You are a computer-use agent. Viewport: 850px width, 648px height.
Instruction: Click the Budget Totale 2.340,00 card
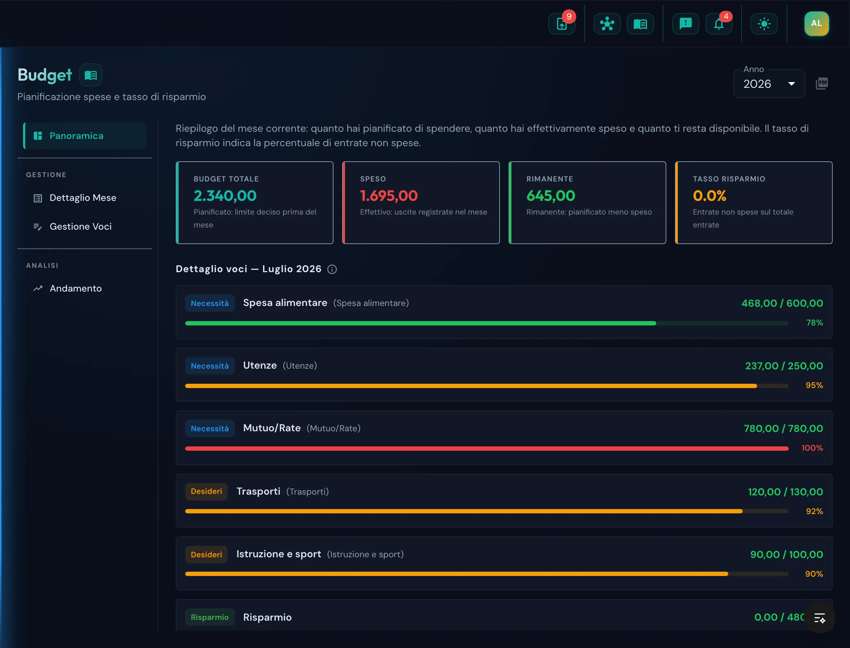click(x=255, y=202)
